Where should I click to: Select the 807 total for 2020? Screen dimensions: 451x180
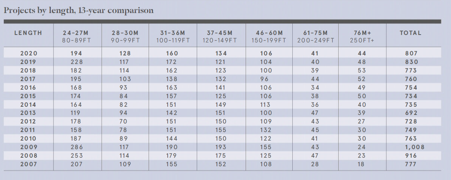pos(410,54)
